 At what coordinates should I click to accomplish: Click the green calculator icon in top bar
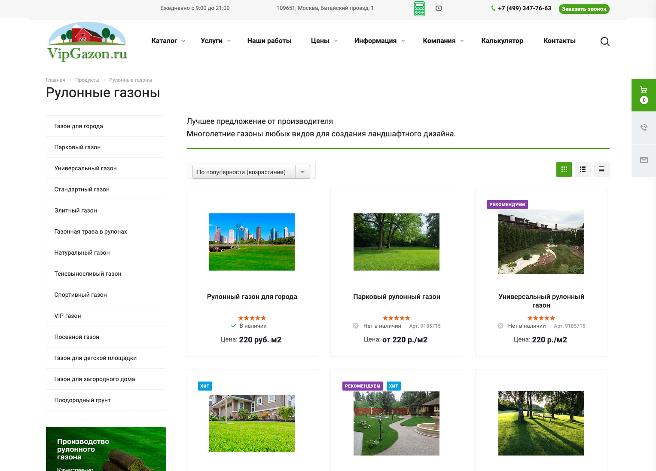point(419,9)
